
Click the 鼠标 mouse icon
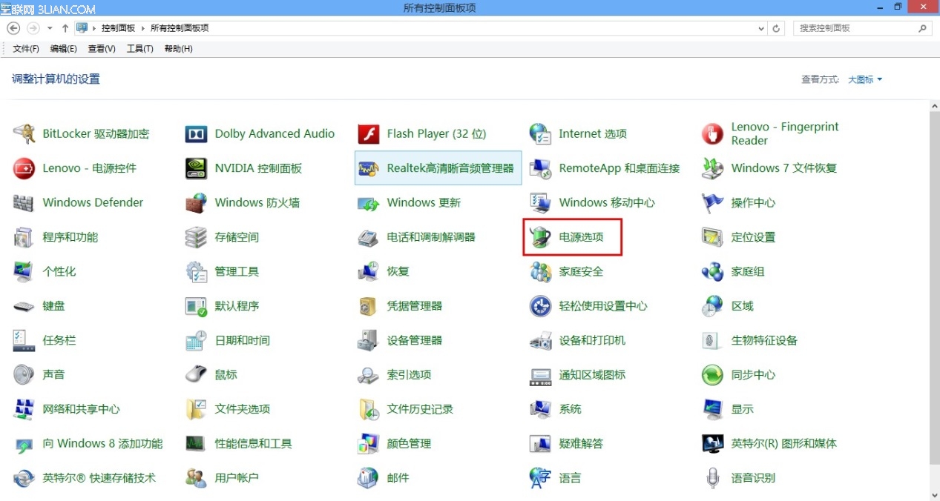(196, 374)
